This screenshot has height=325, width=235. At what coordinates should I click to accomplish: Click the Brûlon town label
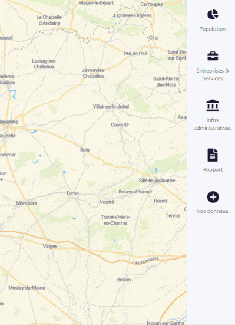(x=124, y=280)
